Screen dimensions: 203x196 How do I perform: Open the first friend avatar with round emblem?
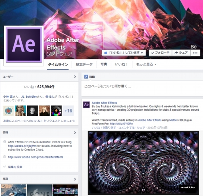9,111
